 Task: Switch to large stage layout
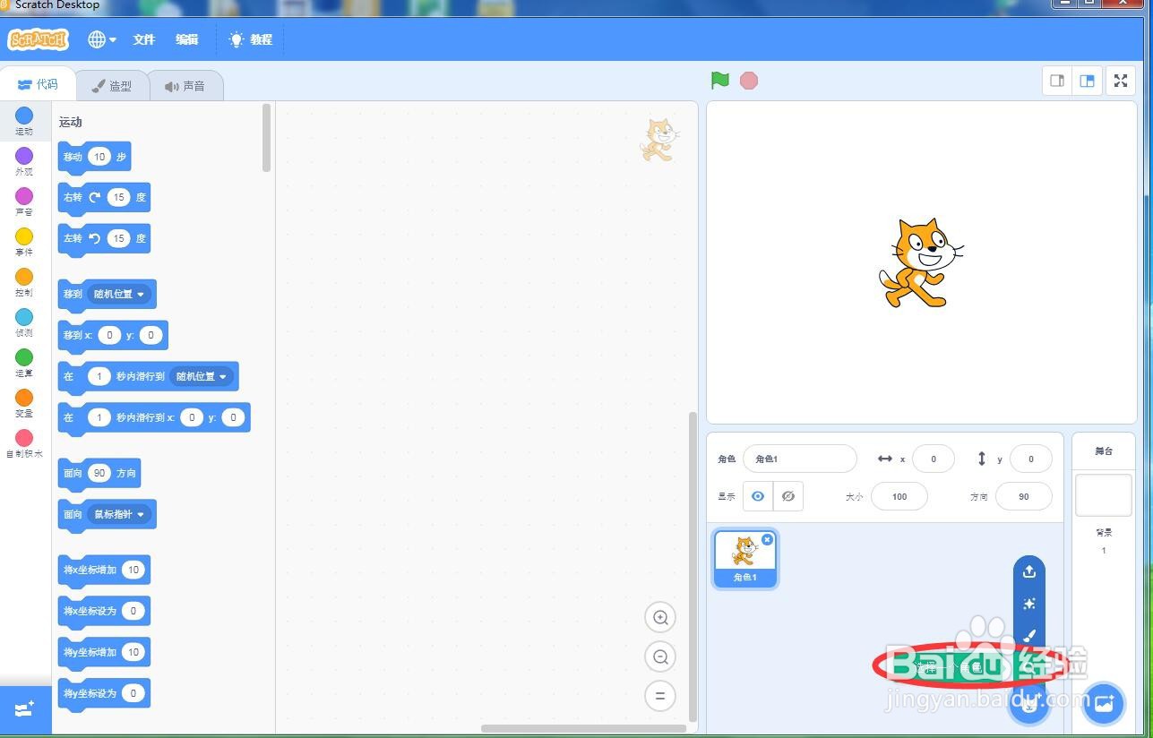1087,81
